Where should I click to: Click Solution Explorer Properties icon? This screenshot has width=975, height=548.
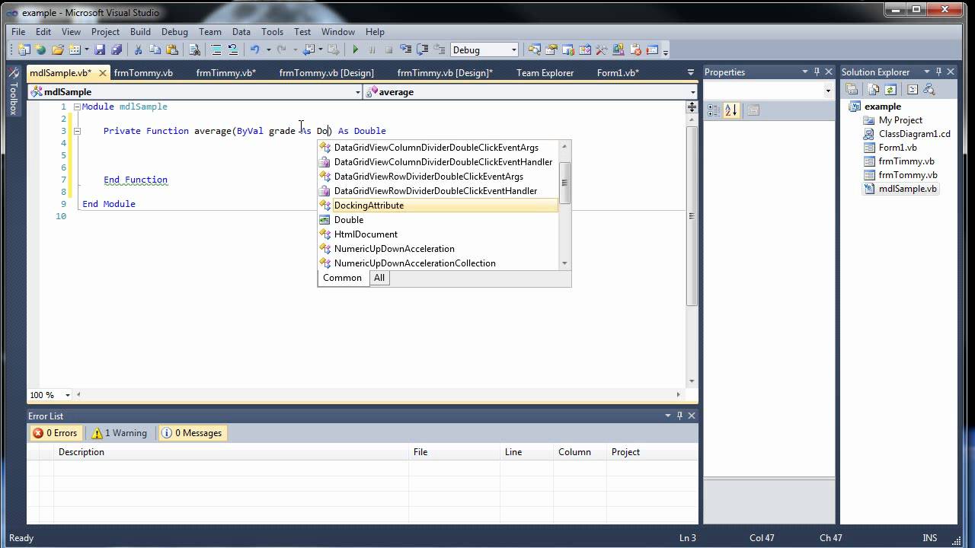(x=852, y=88)
